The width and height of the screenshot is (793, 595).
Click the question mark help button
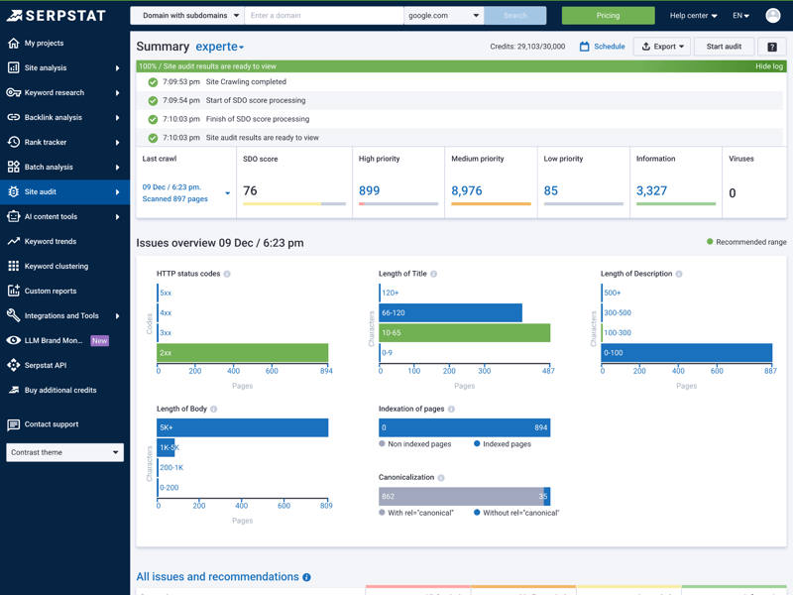tap(772, 47)
